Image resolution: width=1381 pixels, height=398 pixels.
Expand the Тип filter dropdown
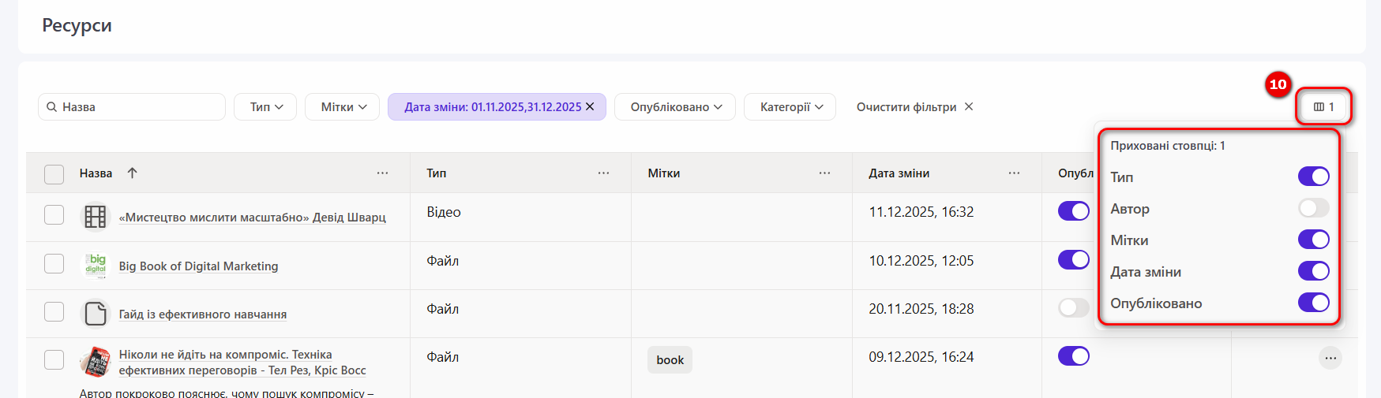(265, 107)
